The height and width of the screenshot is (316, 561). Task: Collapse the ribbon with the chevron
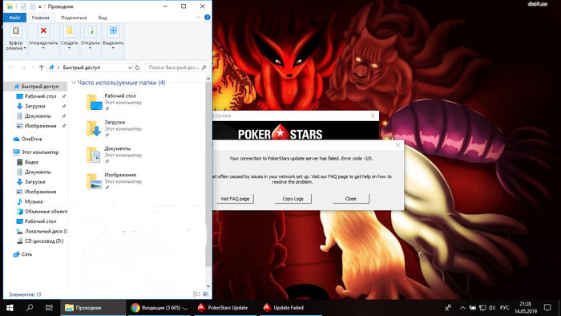coord(198,17)
